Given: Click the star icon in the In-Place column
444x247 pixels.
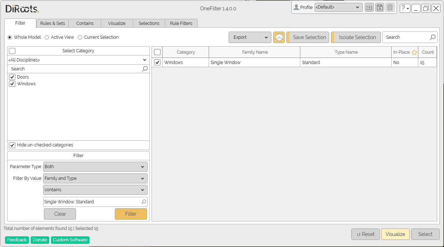Looking at the screenshot, I should (x=414, y=52).
